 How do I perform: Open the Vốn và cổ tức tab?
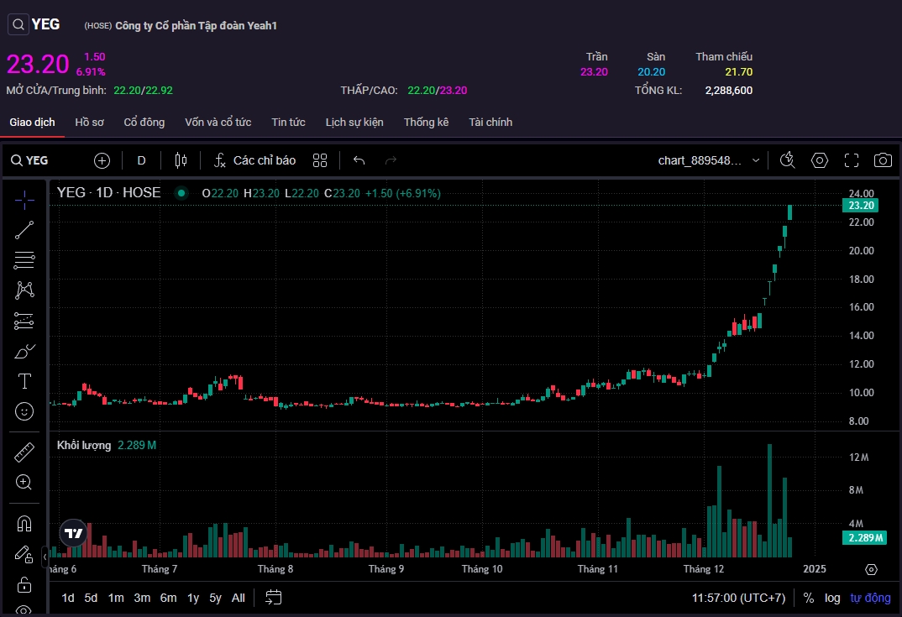tap(218, 122)
